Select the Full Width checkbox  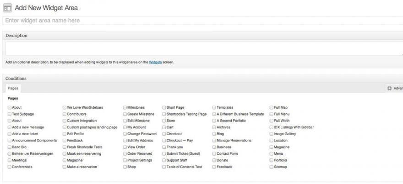pos(272,121)
